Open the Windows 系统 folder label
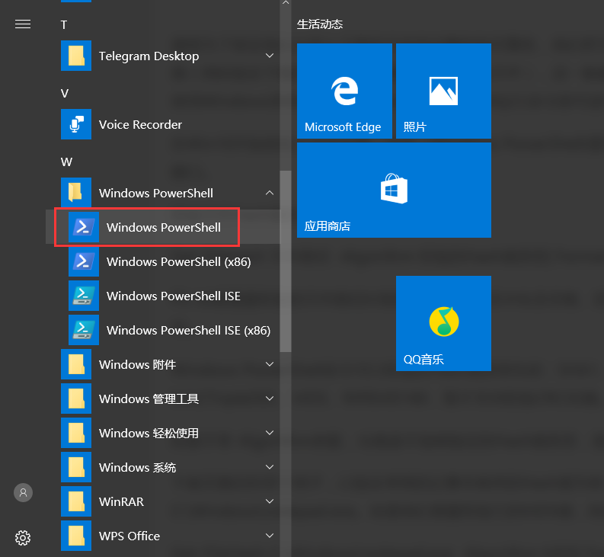 [x=138, y=468]
